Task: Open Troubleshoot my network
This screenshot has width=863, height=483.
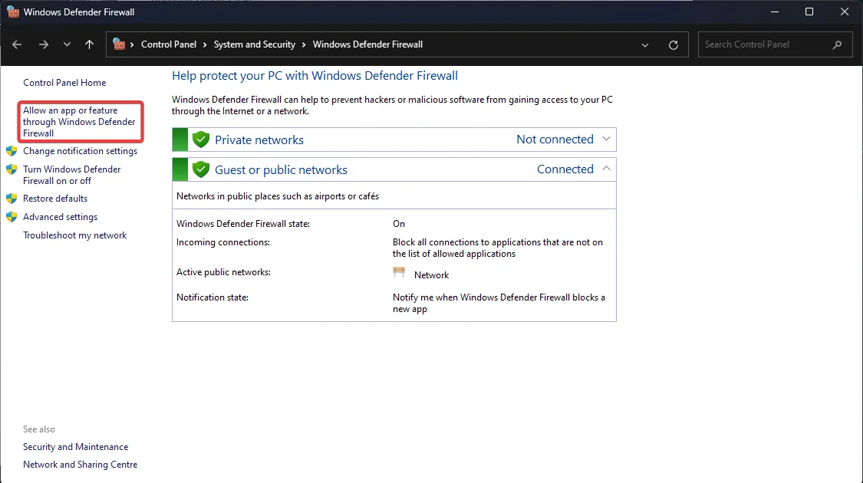Action: click(75, 235)
